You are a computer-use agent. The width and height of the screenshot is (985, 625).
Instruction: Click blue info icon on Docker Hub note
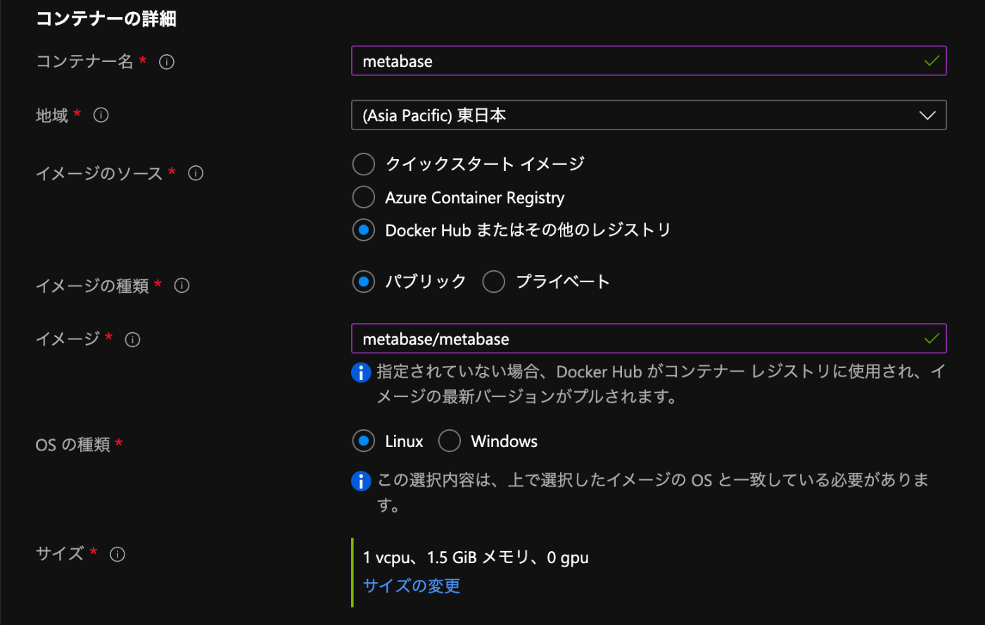click(x=361, y=372)
